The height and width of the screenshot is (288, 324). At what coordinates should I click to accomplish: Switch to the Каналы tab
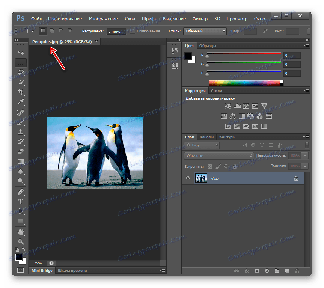pyautogui.click(x=206, y=137)
